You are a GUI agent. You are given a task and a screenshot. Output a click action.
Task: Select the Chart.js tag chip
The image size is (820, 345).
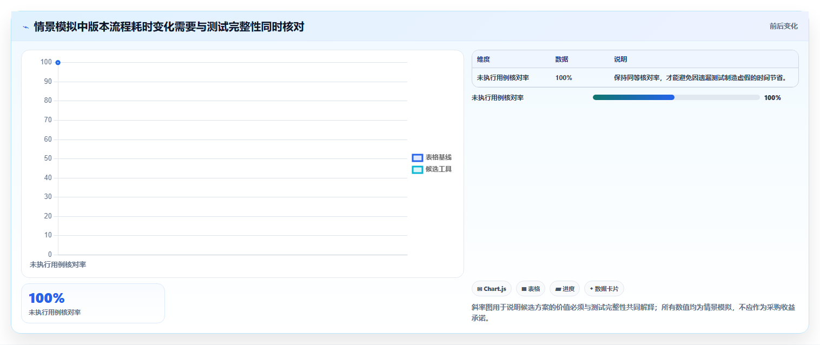(492, 289)
